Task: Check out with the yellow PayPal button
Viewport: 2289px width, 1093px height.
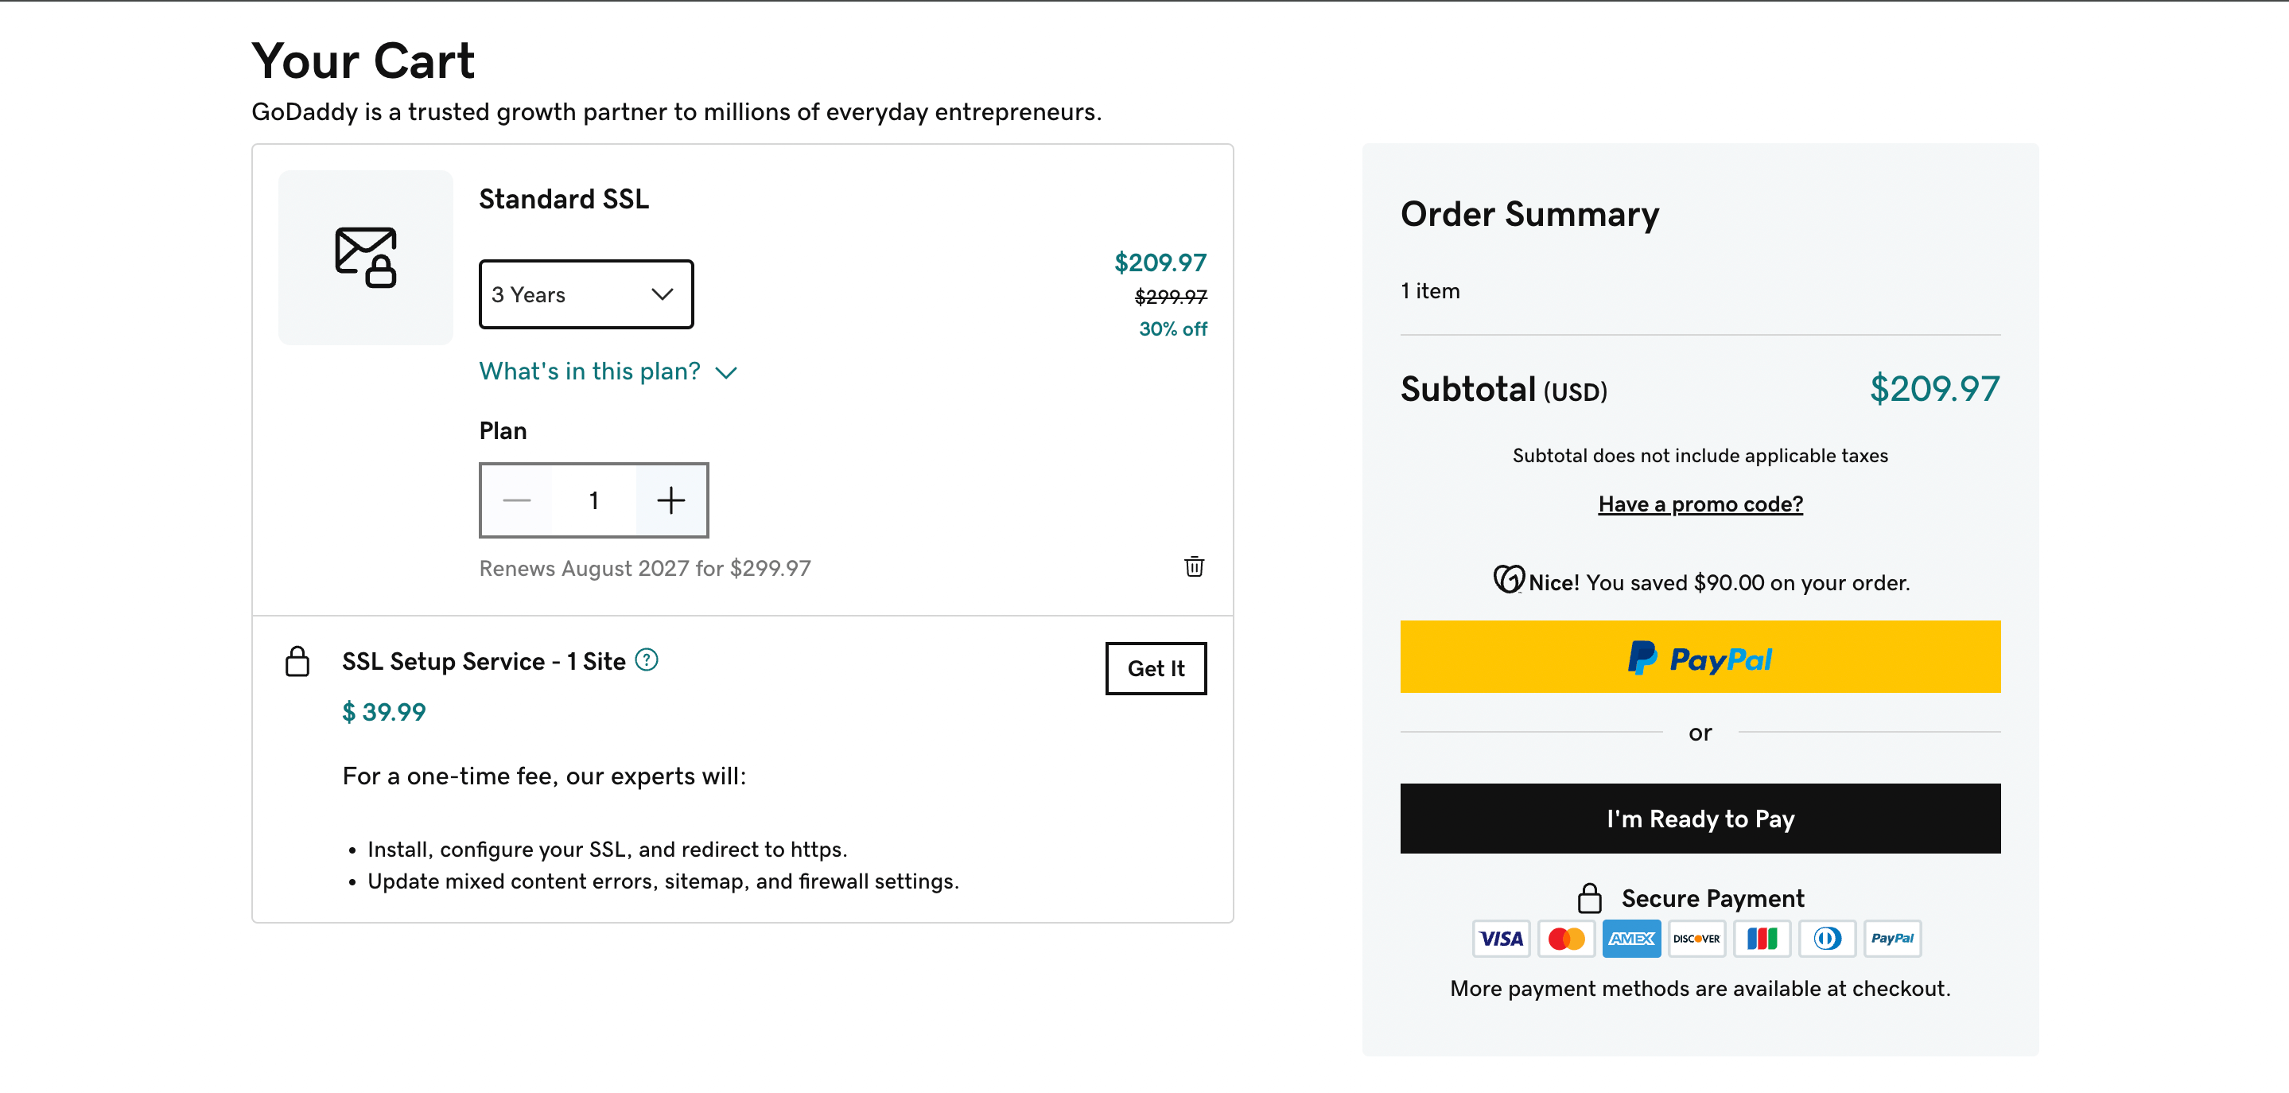Action: click(x=1700, y=657)
